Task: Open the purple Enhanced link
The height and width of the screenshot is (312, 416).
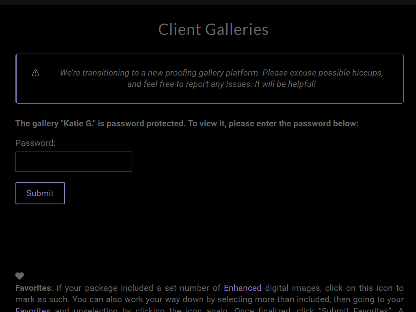Action: pyautogui.click(x=243, y=288)
